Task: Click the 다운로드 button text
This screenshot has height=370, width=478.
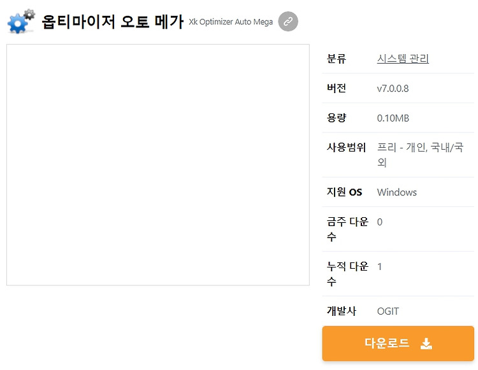Action: (x=387, y=343)
